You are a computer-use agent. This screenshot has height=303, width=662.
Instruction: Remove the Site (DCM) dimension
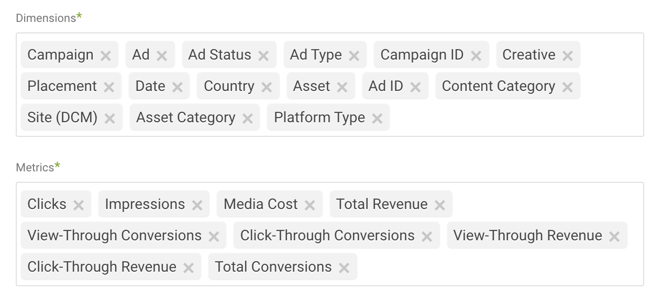click(x=109, y=119)
